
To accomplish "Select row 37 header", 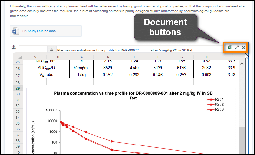I will pyautogui.click(x=18, y=135).
